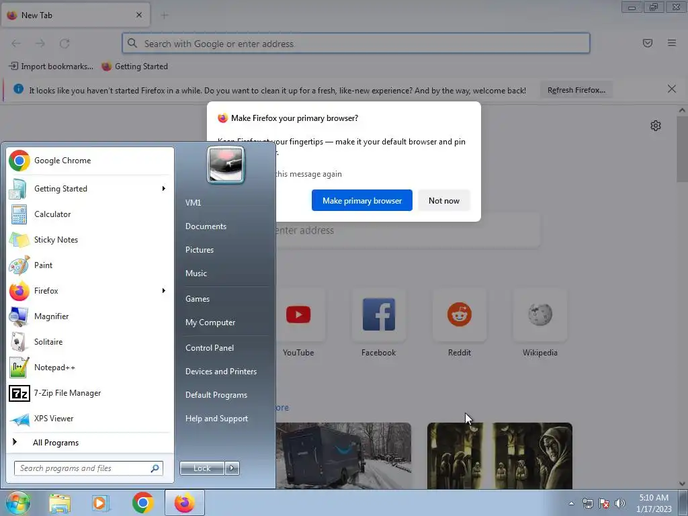This screenshot has width=688, height=516.
Task: Open Default Programs from Start menu
Action: tap(216, 395)
